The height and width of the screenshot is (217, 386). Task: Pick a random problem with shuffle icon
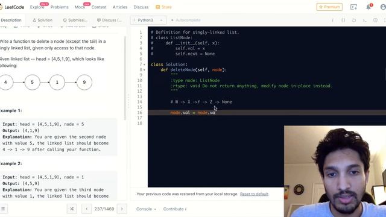click(72, 209)
